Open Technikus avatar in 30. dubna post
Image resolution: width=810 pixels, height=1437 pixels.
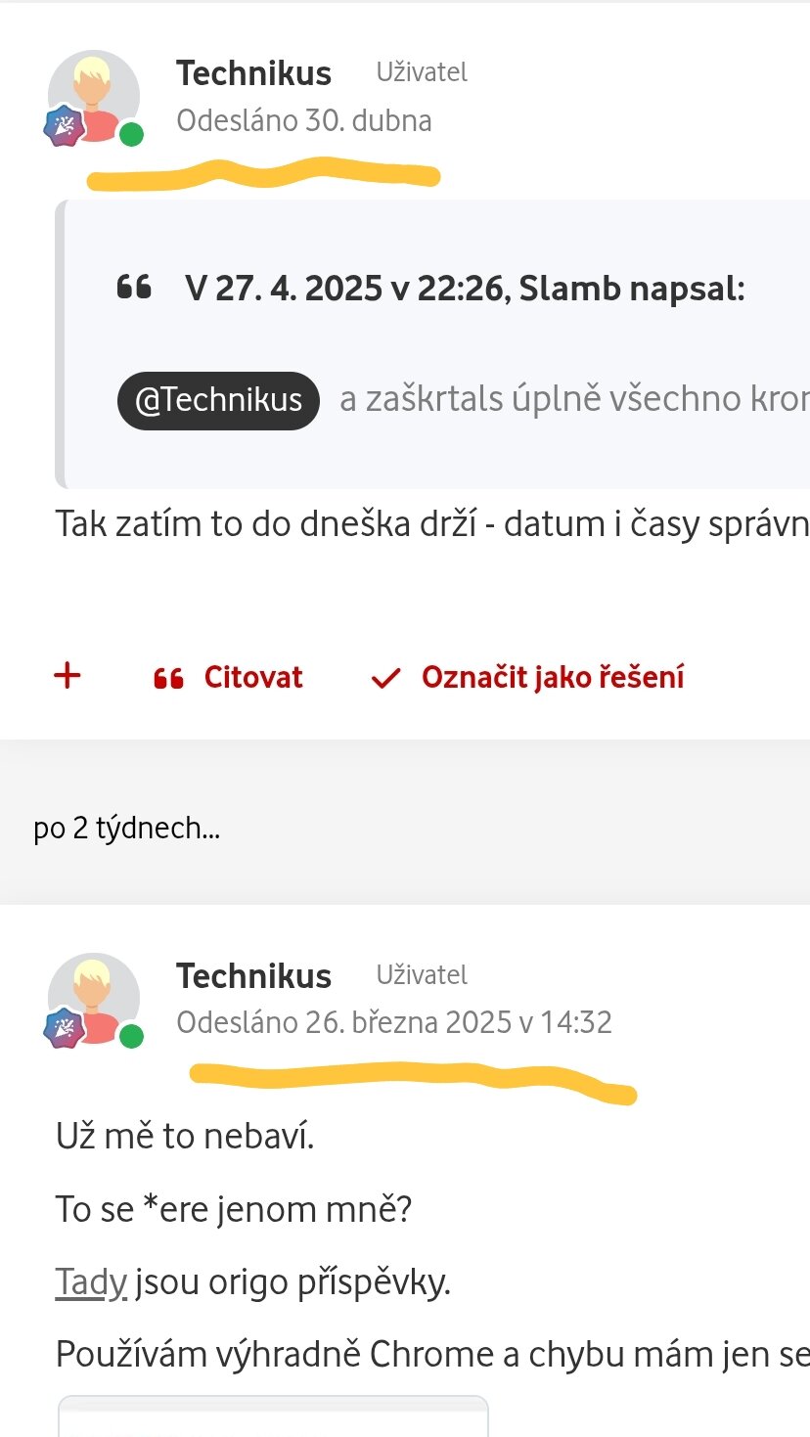pos(94,97)
